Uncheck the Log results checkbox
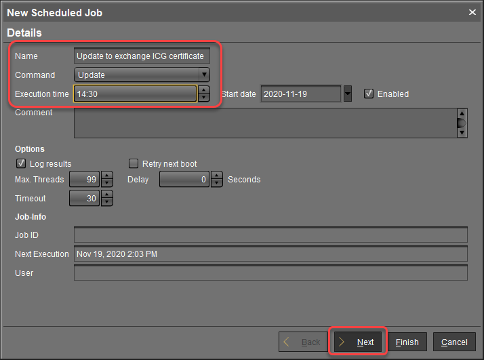This screenshot has width=484, height=360. 20,163
